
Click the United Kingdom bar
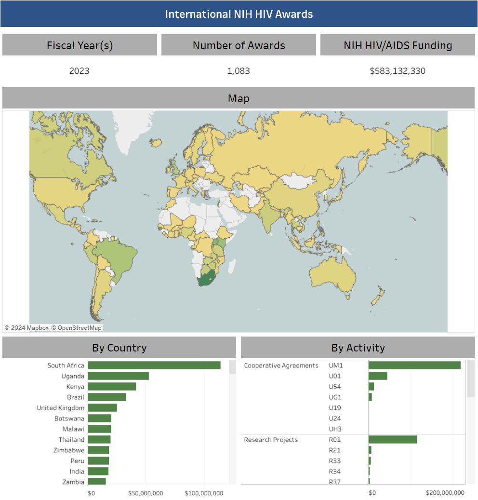(102, 407)
